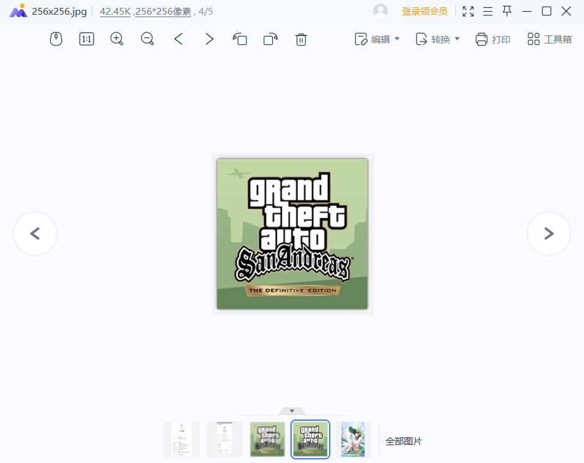Rotate the image clockwise
Screen dimensions: 584x463
pyautogui.click(x=270, y=39)
